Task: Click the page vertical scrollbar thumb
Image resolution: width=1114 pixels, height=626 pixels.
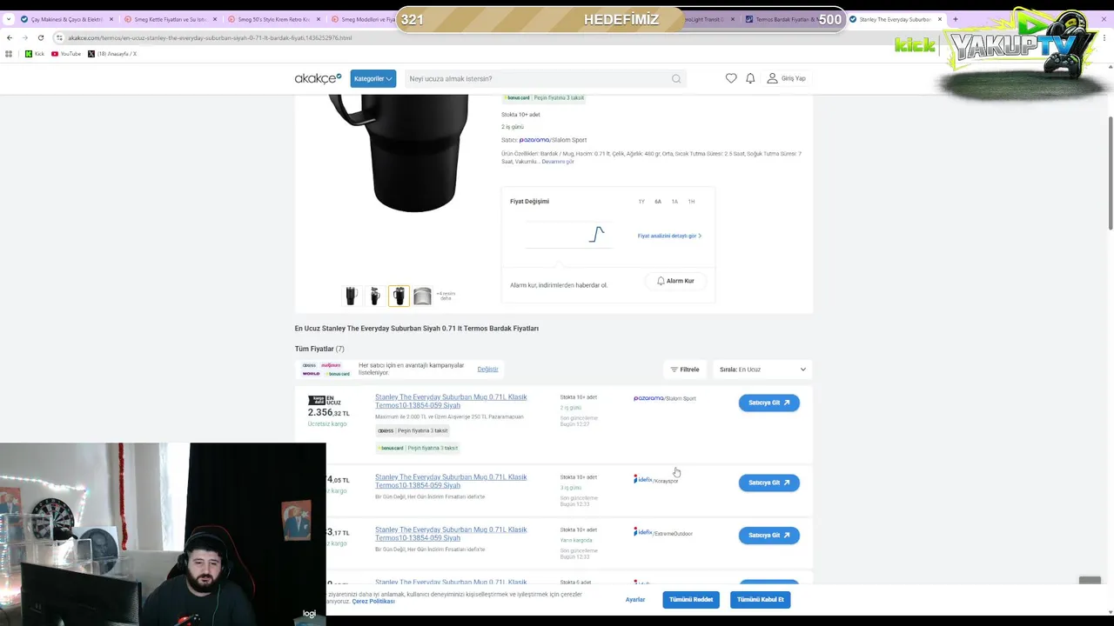Action: [1111, 174]
